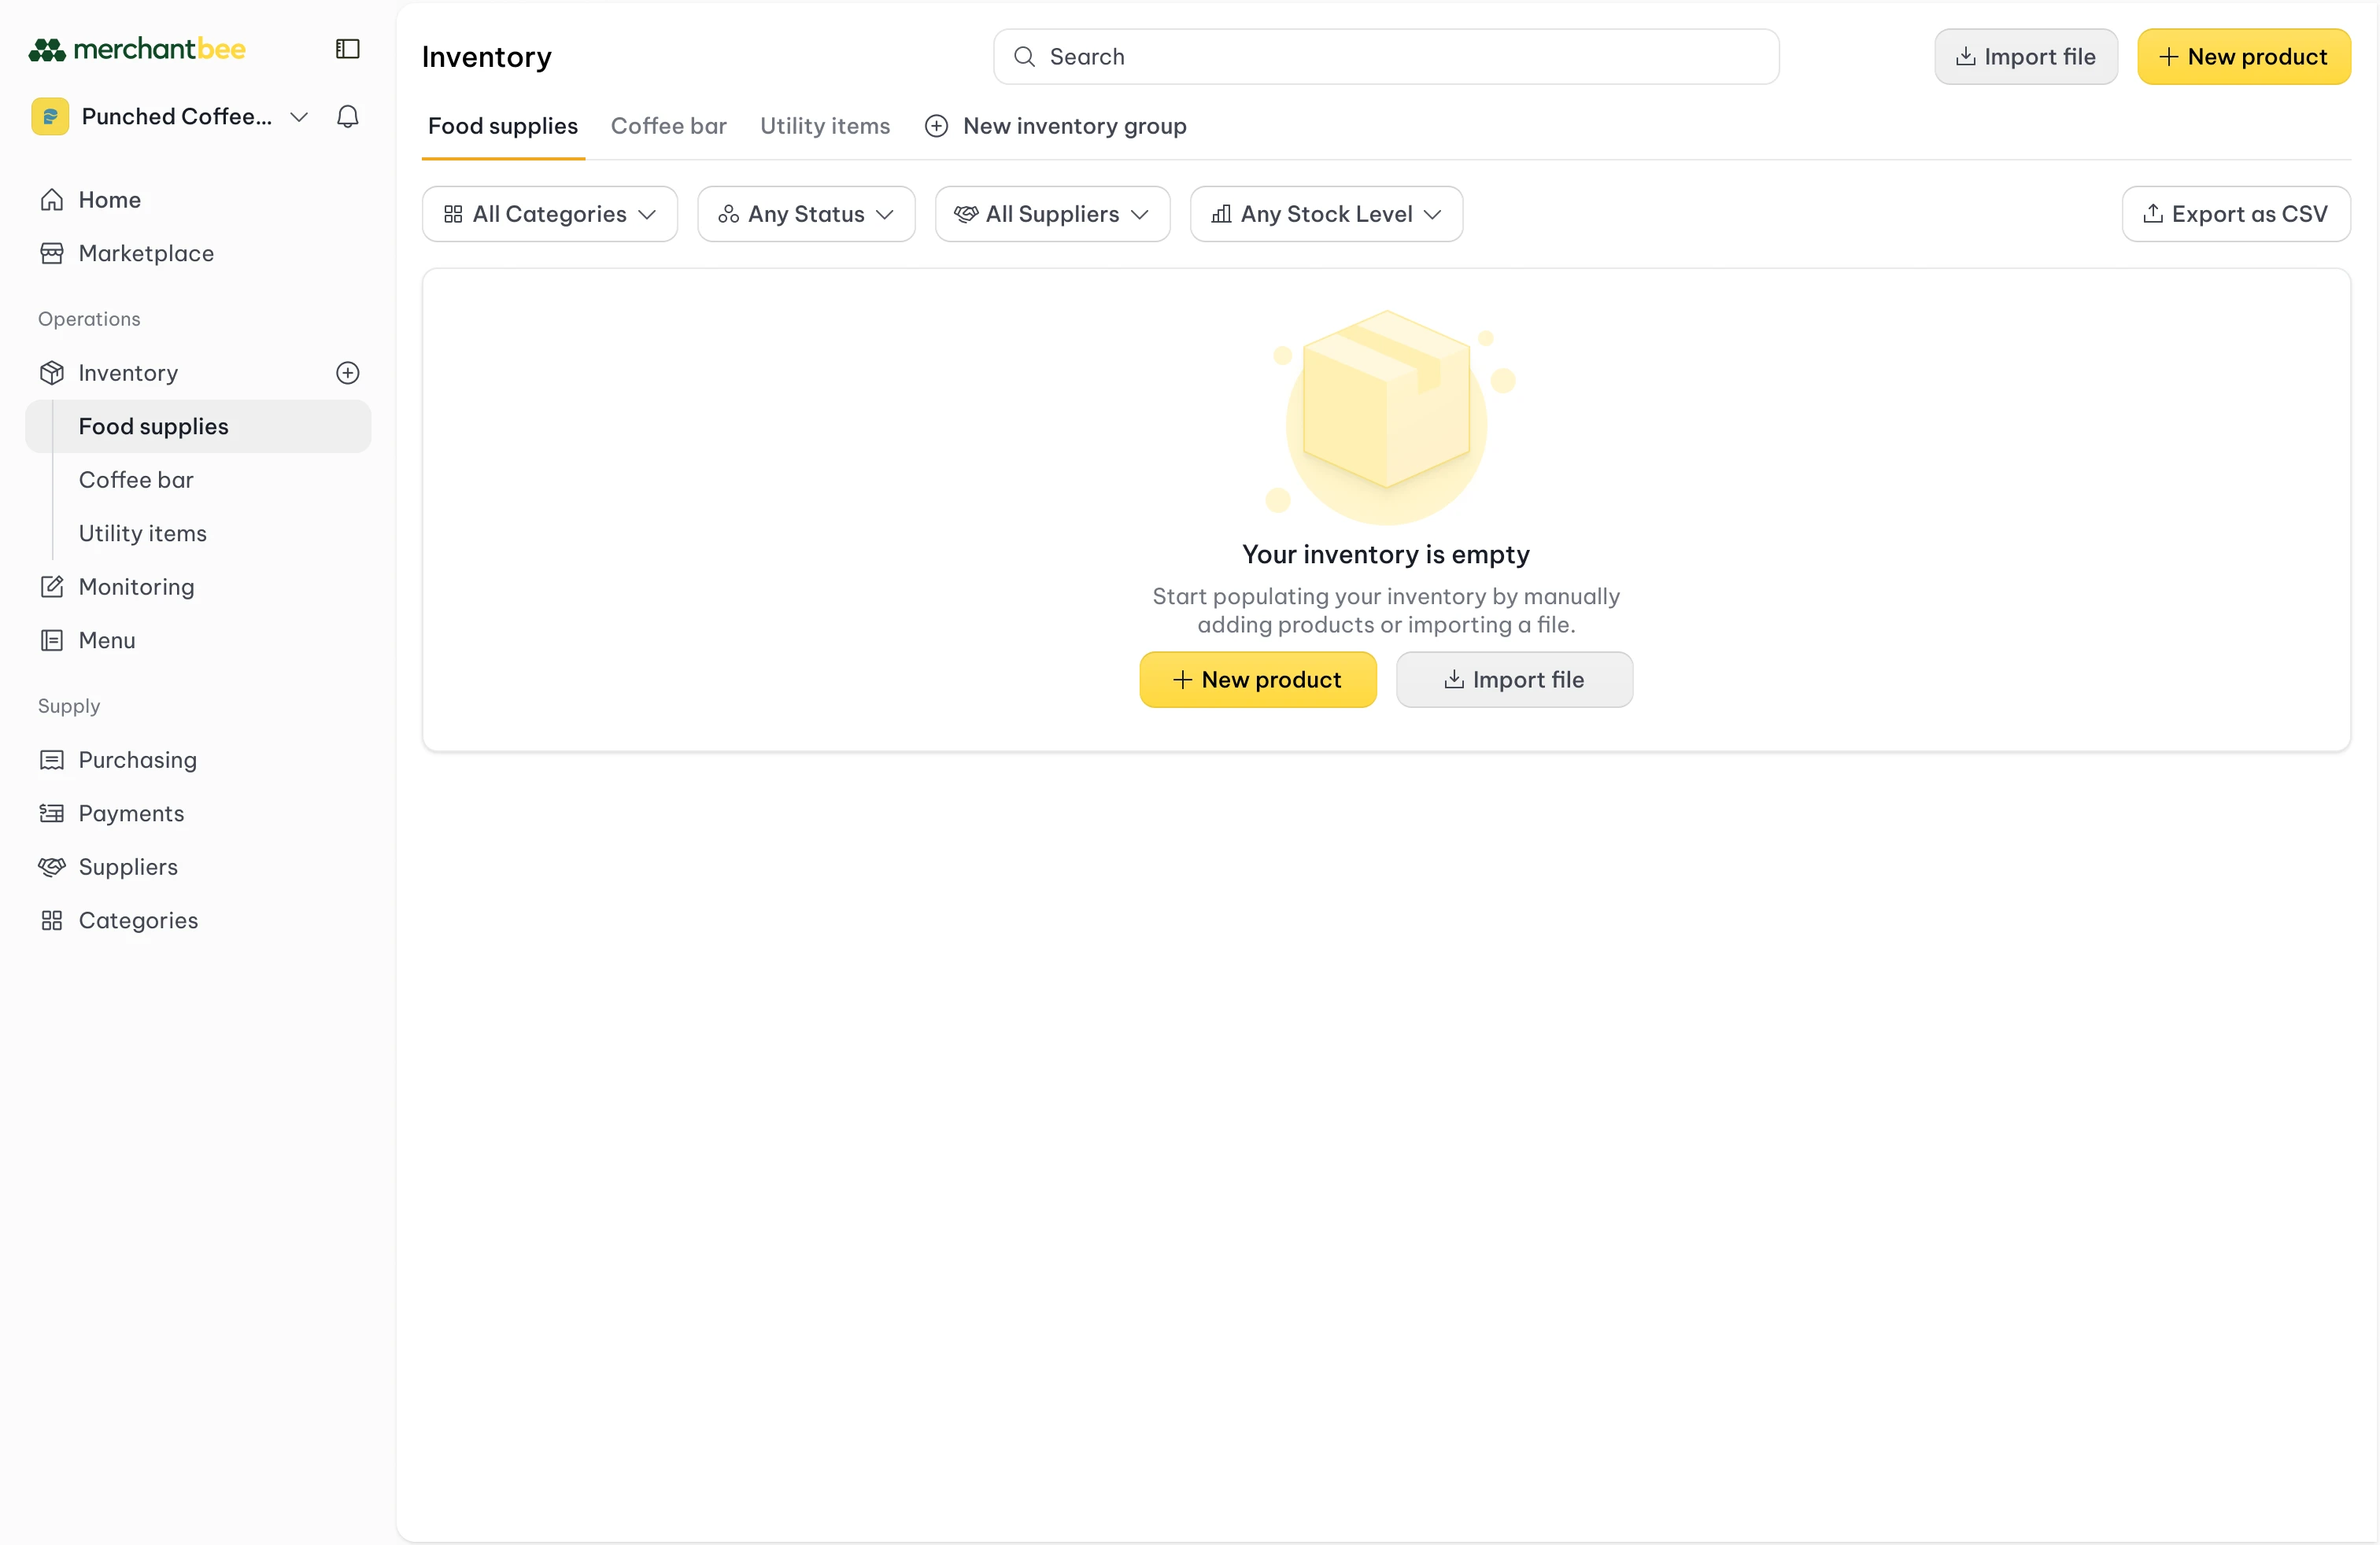Image resolution: width=2380 pixels, height=1545 pixels.
Task: Click the yellow New product button
Action: point(2244,56)
